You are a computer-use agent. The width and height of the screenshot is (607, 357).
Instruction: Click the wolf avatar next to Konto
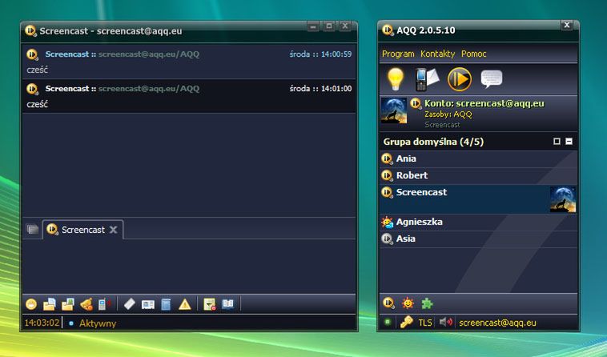point(394,110)
